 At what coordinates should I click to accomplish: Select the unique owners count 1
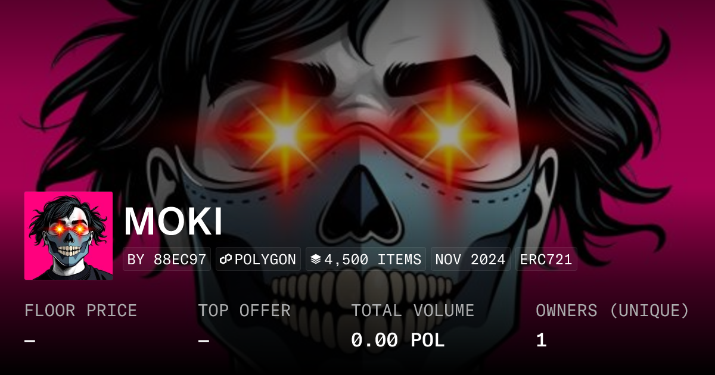click(541, 340)
